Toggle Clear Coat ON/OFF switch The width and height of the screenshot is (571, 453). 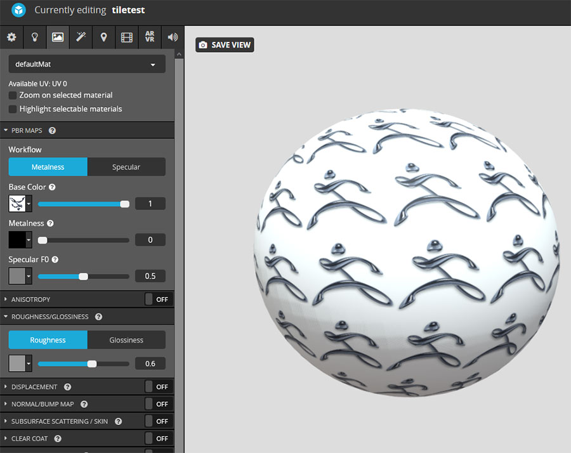pyautogui.click(x=159, y=438)
